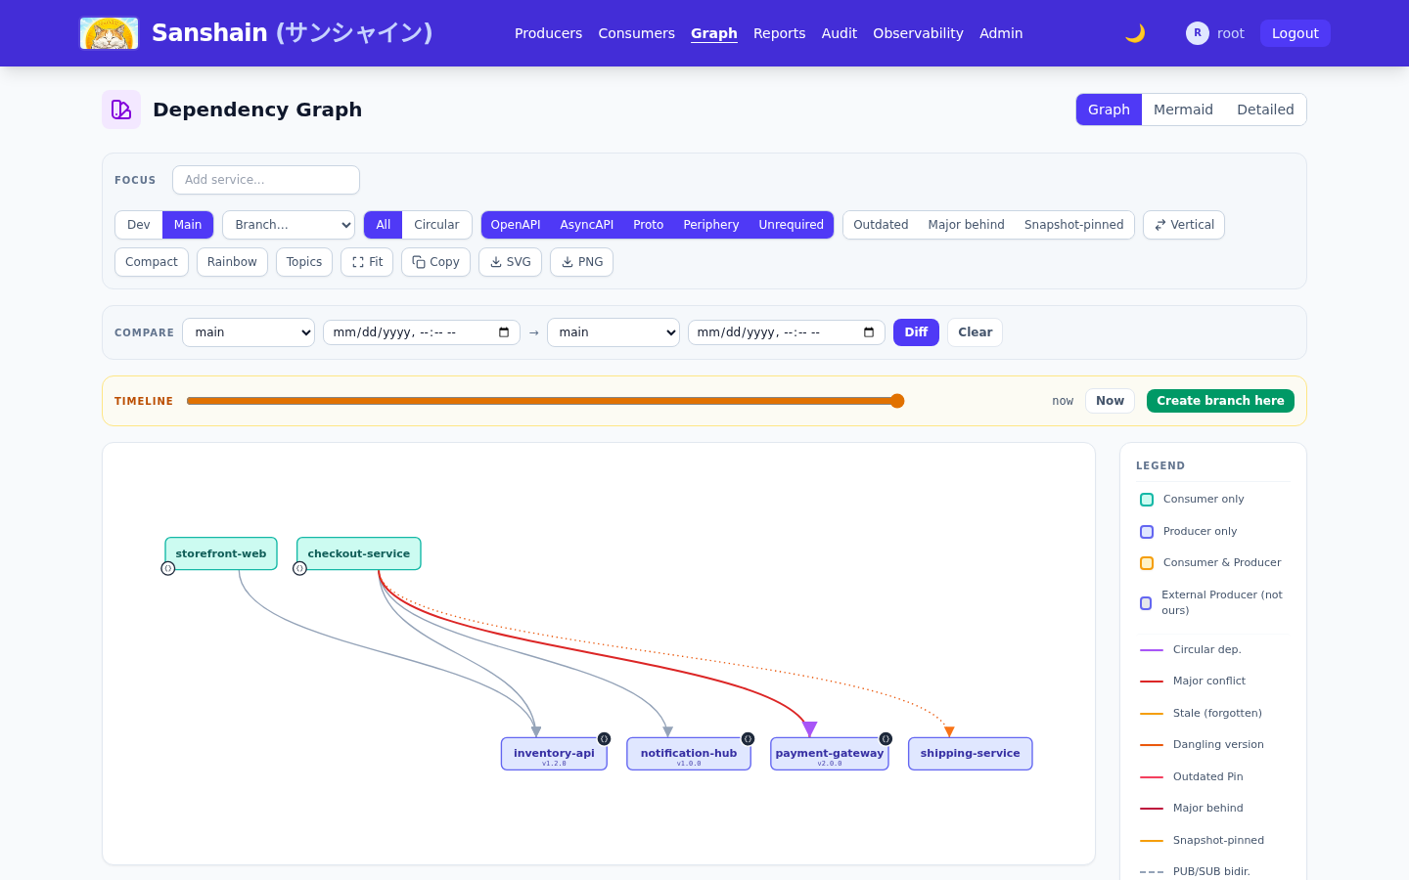Click the Dependency Graph page icon
The height and width of the screenshot is (880, 1409).
pos(121,110)
